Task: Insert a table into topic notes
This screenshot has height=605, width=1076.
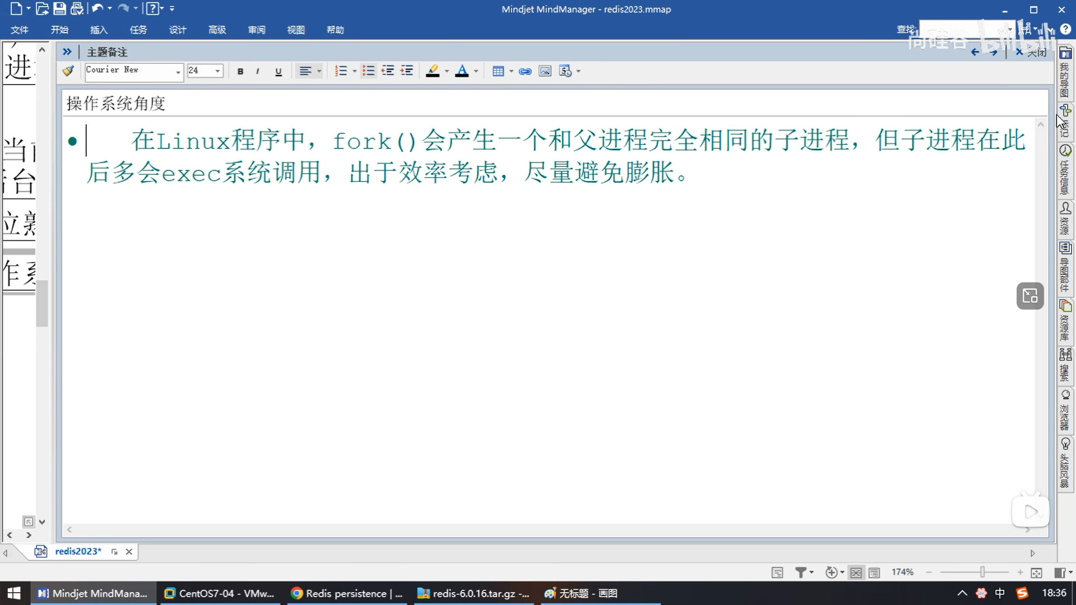Action: [x=498, y=71]
